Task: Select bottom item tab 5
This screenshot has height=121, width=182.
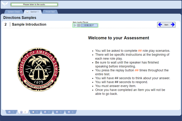Action: coord(59,112)
